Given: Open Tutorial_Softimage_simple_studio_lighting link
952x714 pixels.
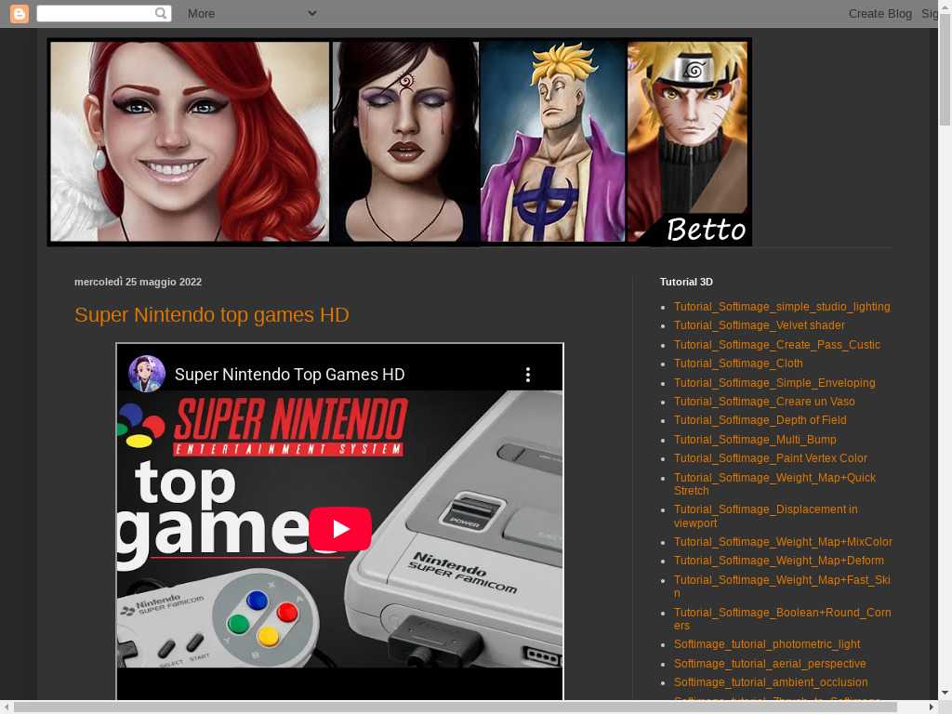Looking at the screenshot, I should coord(782,307).
